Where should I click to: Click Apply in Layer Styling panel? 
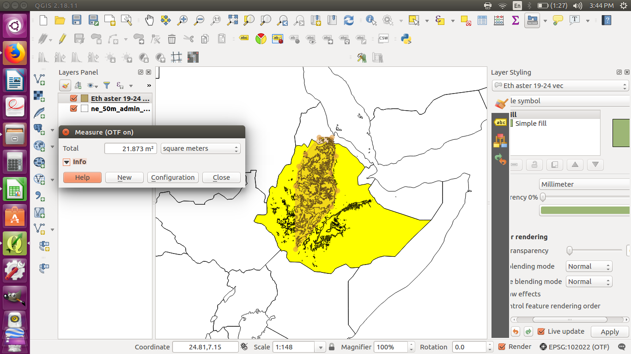pos(610,332)
